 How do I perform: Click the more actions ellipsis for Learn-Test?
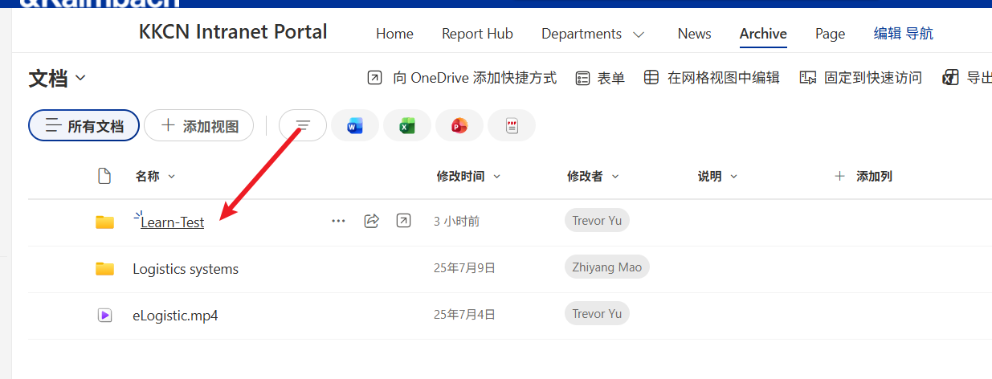(x=339, y=221)
